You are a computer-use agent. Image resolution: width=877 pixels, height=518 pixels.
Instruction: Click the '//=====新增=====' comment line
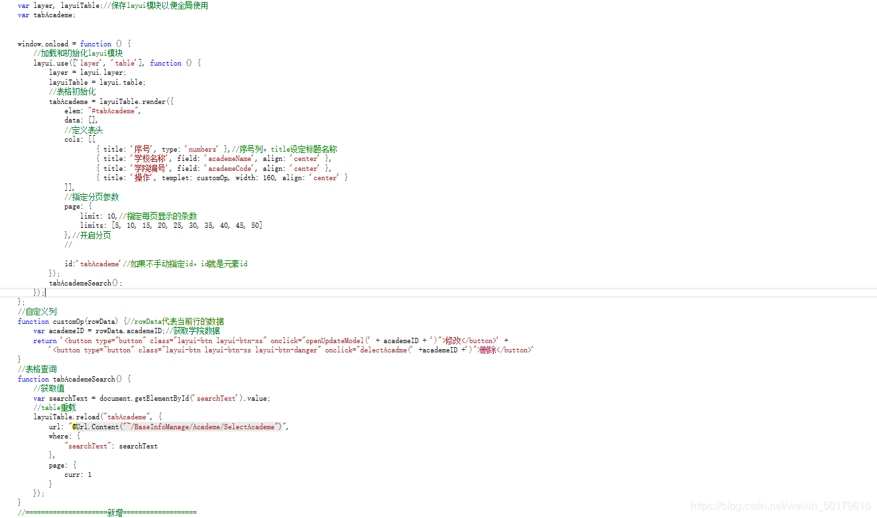tap(107, 513)
